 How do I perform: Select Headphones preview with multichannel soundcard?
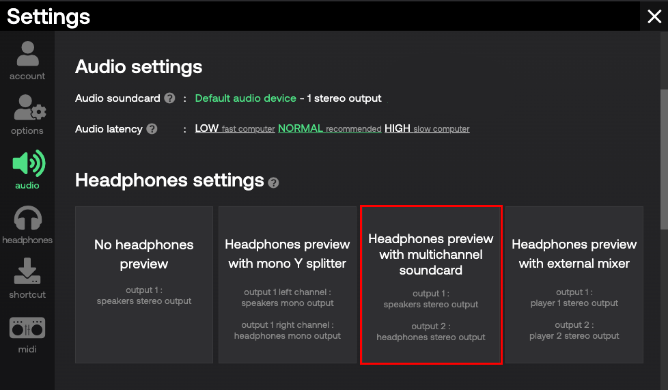[x=431, y=285]
